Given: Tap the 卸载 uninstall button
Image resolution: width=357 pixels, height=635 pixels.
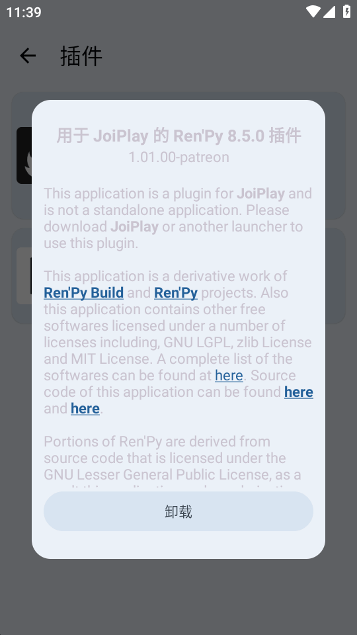Looking at the screenshot, I should point(178,511).
